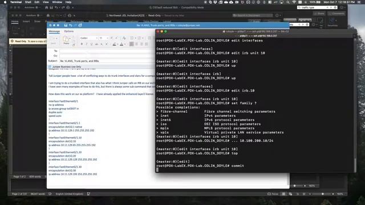Click the Print icon in front Word window
The height and width of the screenshot is (205, 365).
(x=70, y=15)
